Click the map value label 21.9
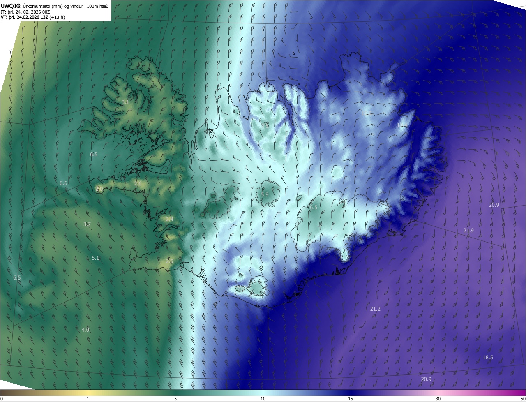Viewport: 526px width, 402px height. 468,231
